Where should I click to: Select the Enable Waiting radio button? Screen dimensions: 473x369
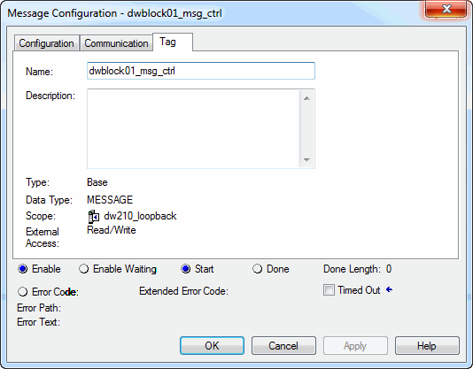(84, 269)
